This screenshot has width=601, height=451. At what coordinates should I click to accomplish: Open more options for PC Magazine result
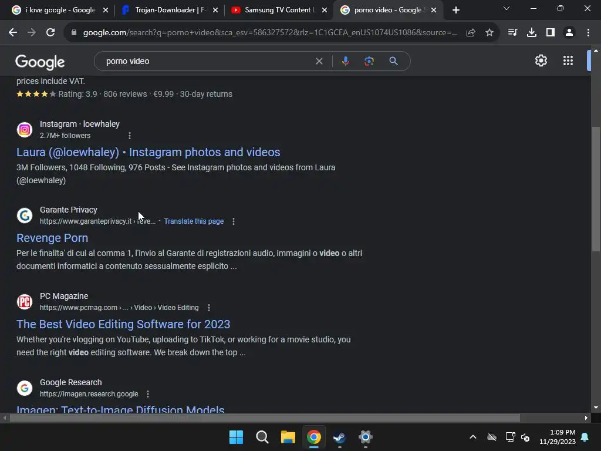click(x=209, y=308)
